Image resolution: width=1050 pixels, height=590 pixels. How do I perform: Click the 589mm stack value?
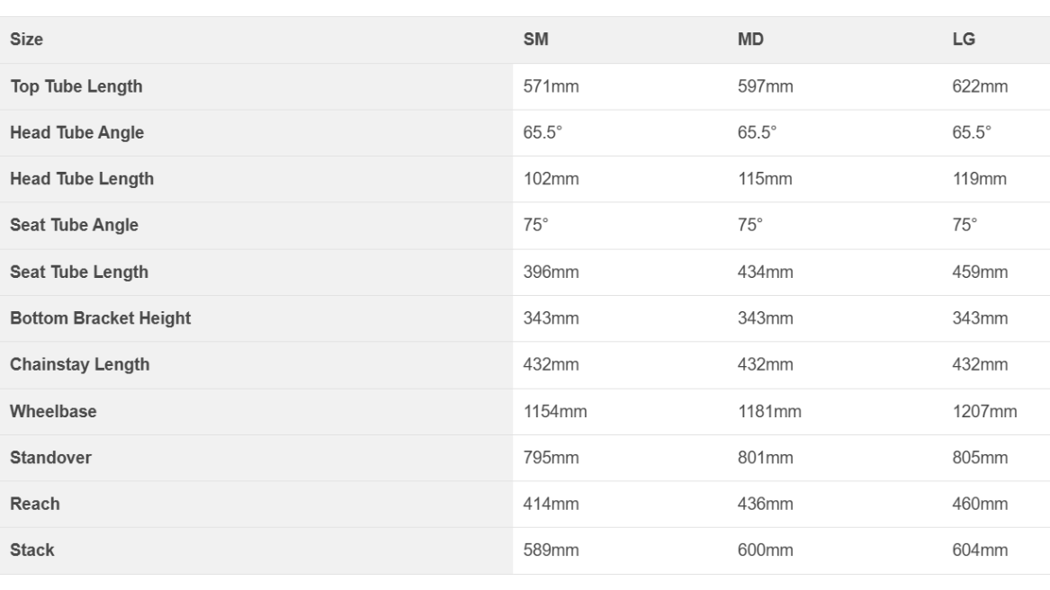(552, 550)
